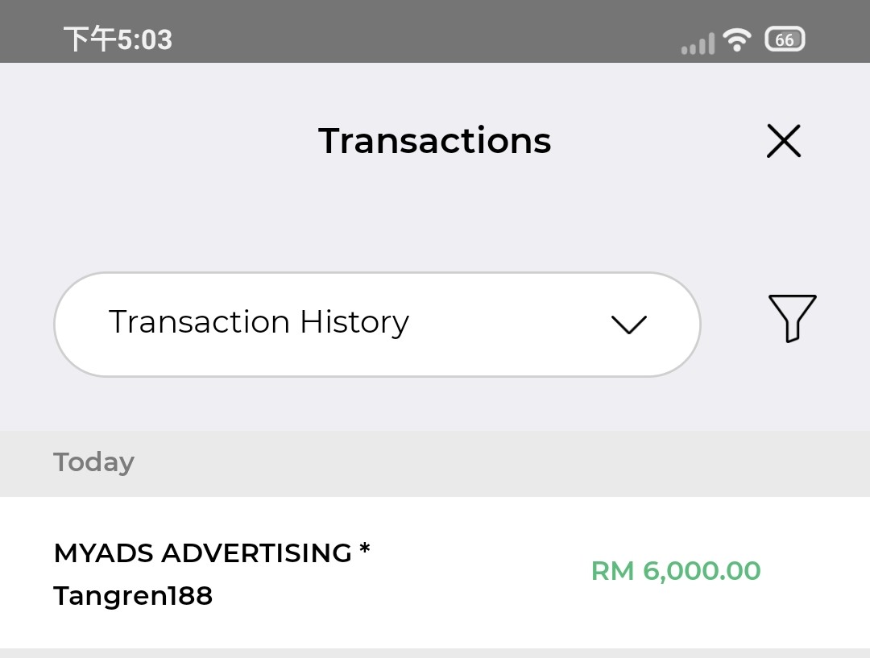Tap the word 'MYADS' in the transaction
Screen dimensions: 870x658
click(103, 553)
